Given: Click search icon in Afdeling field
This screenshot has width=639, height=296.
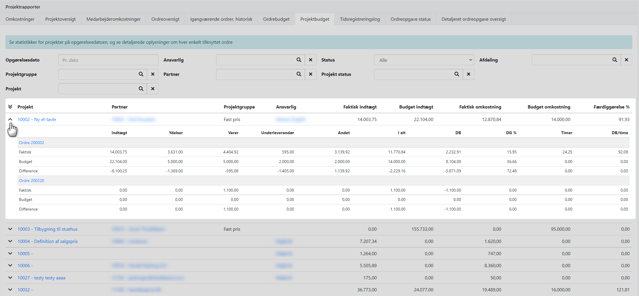Looking at the screenshot, I should pos(615,60).
